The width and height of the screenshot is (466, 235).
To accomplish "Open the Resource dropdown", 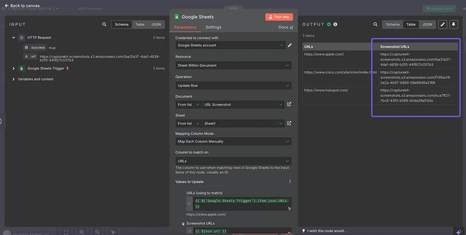I will tap(233, 65).
